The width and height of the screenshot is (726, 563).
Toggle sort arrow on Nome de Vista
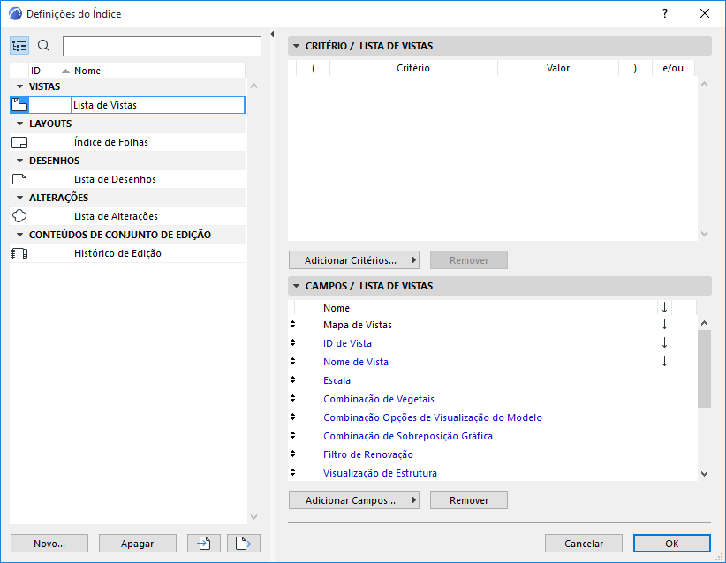coord(664,361)
